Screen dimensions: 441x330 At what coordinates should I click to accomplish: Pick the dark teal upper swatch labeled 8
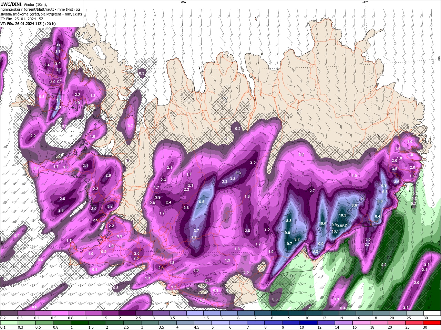tap(279, 313)
